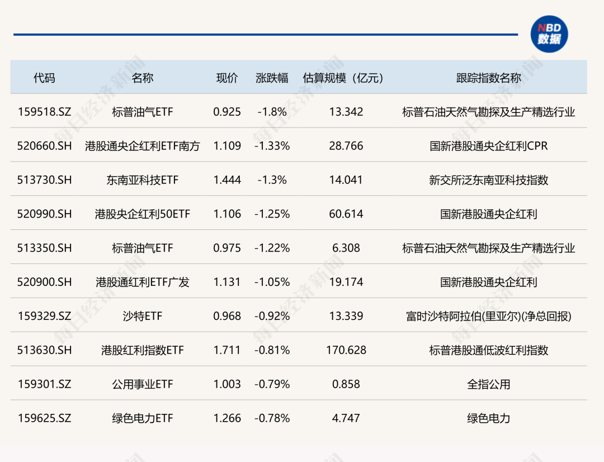Select the 170.628 scale value cell

pyautogui.click(x=346, y=350)
